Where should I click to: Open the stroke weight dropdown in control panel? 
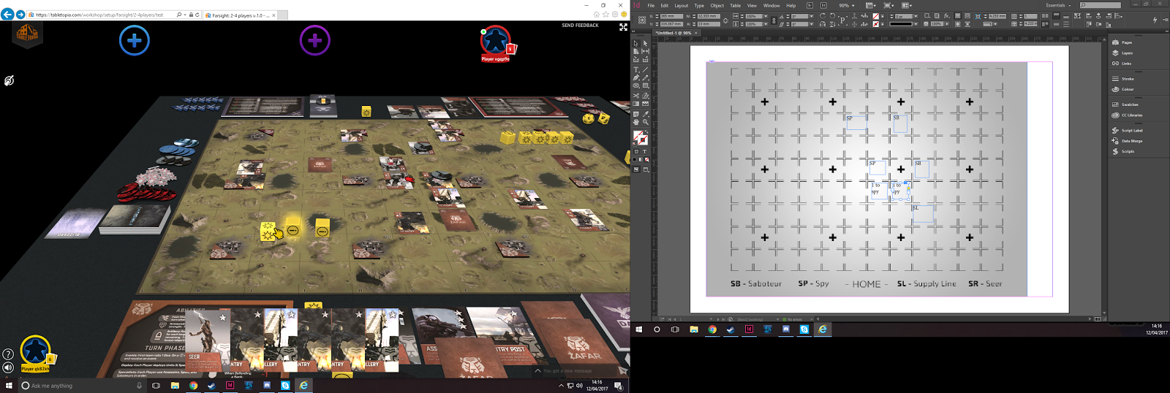coord(916,16)
